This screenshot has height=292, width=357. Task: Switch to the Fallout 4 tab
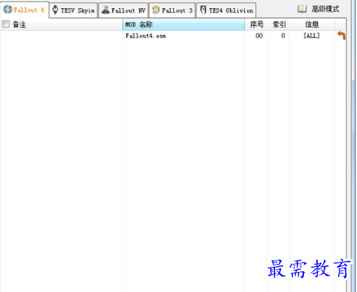tap(24, 10)
